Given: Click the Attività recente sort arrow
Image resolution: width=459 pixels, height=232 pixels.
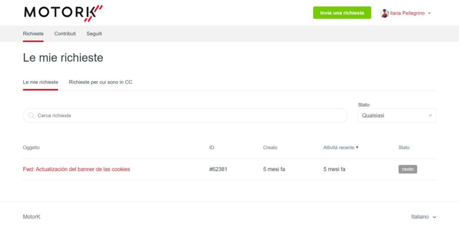Looking at the screenshot, I should click(x=357, y=148).
